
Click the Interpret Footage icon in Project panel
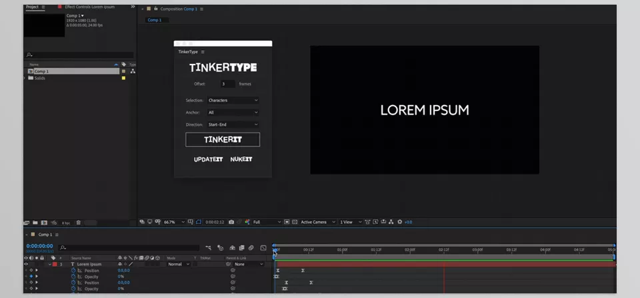coord(27,223)
